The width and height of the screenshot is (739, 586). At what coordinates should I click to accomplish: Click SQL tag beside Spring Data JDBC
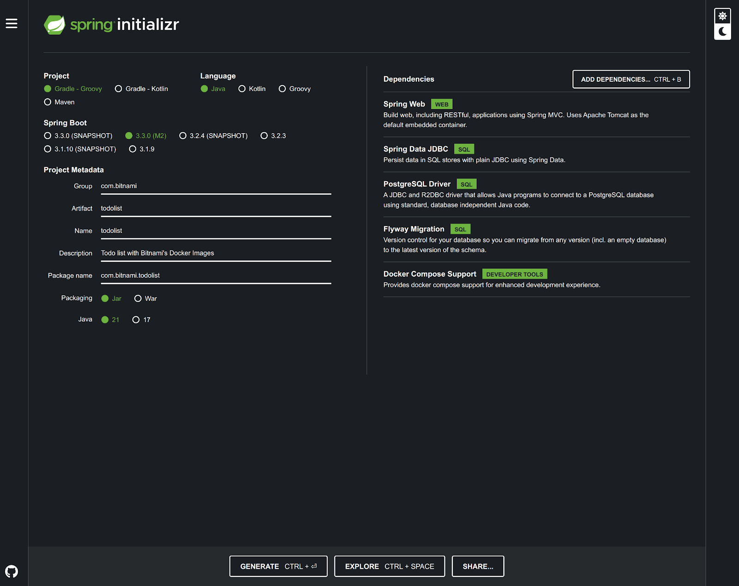pyautogui.click(x=464, y=149)
